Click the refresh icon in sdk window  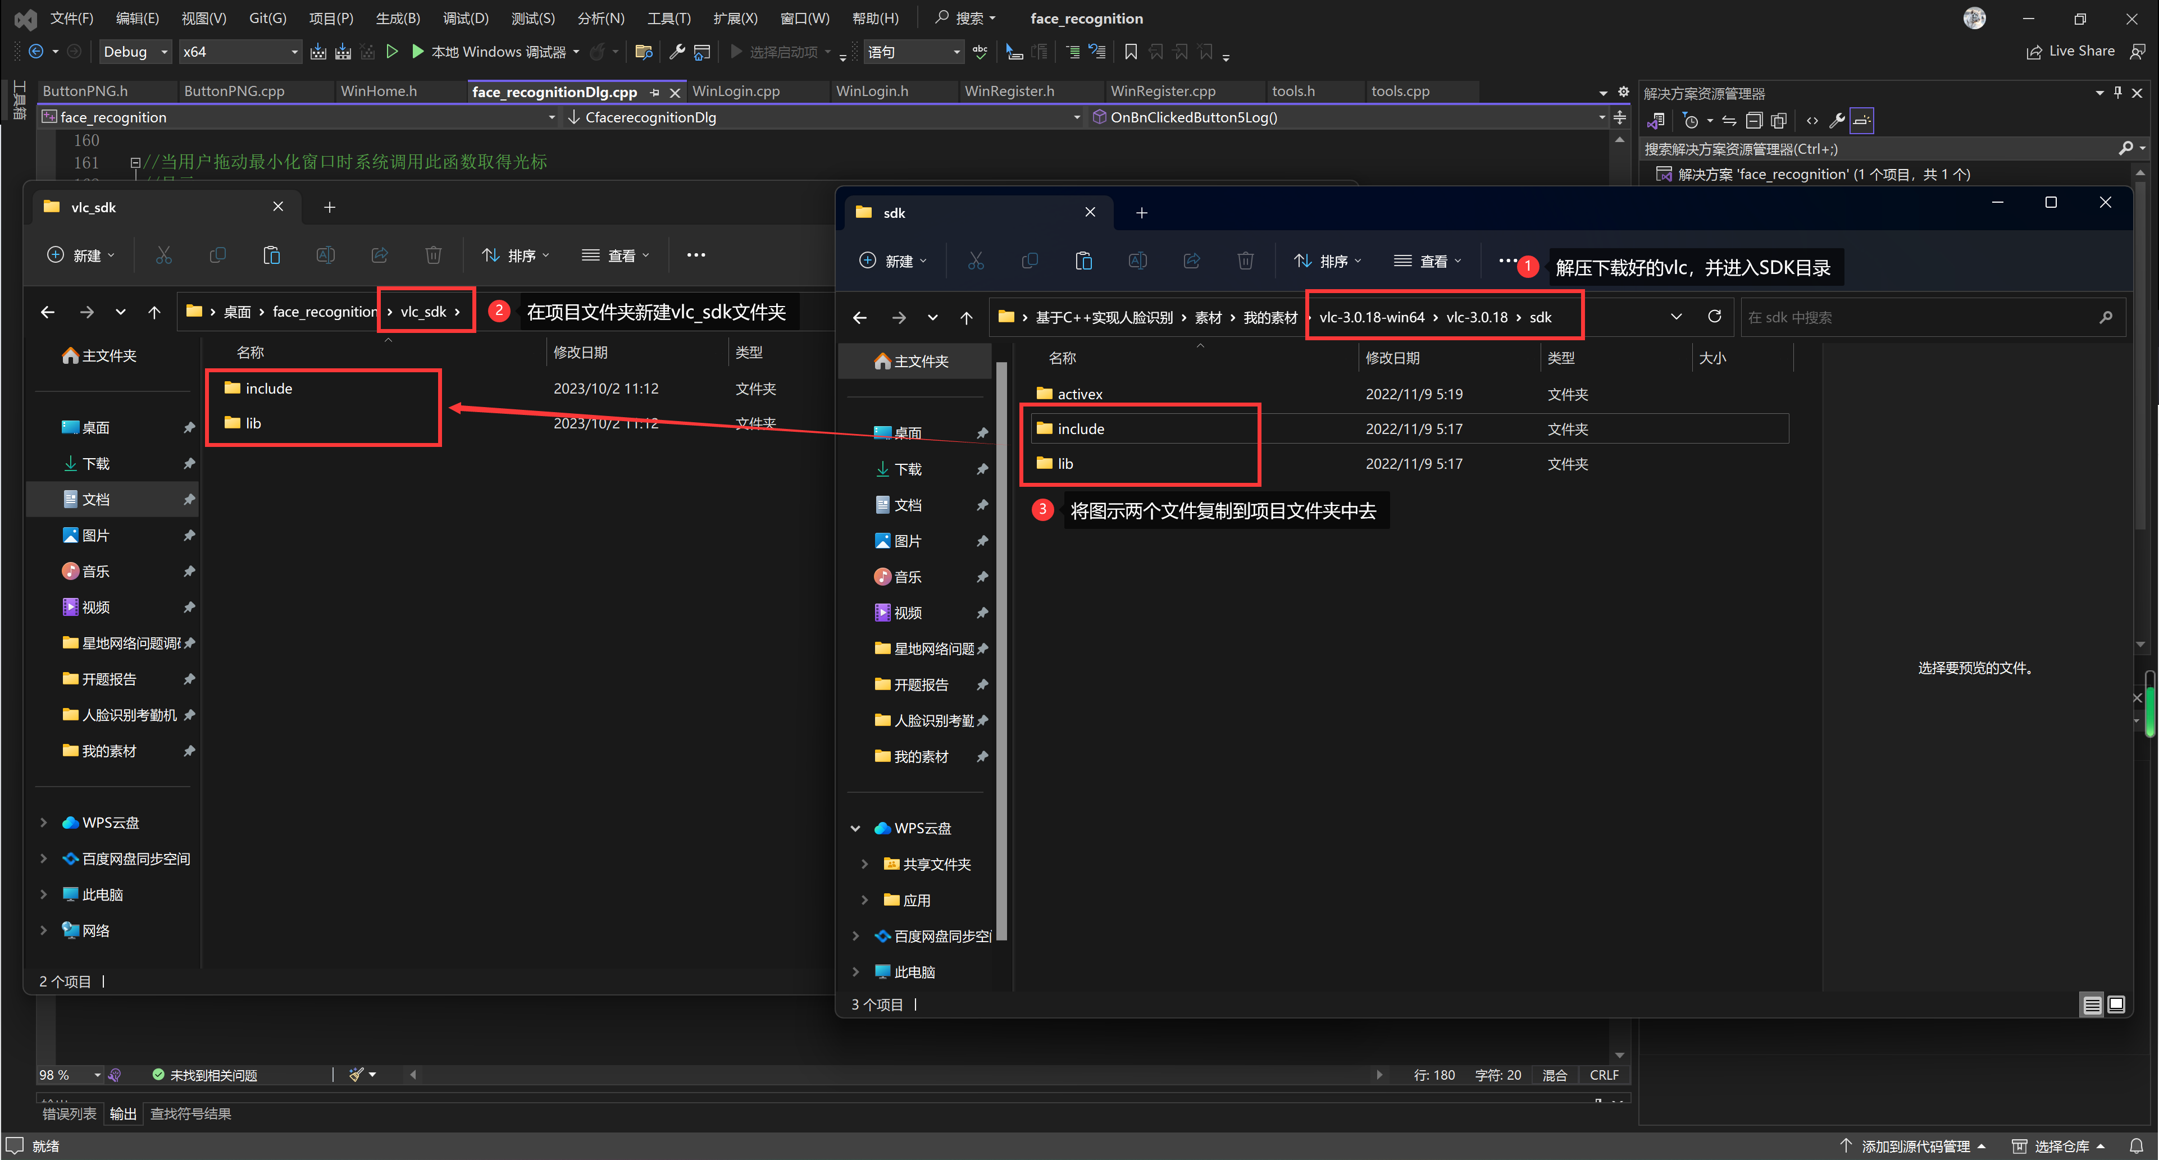1714,317
